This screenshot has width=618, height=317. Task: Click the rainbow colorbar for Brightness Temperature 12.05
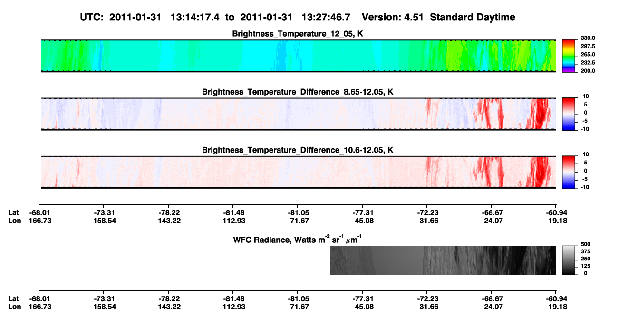click(569, 55)
